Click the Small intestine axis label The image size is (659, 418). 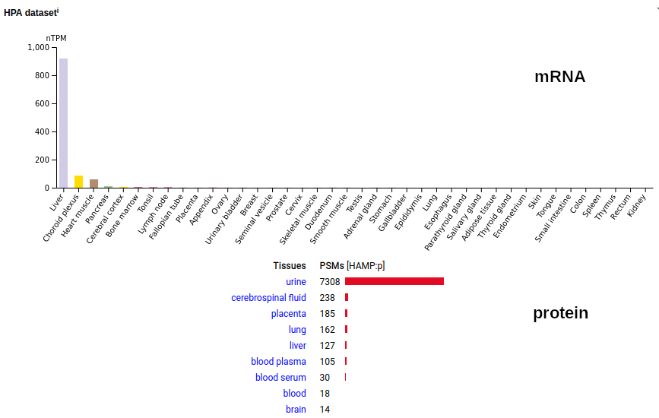[x=553, y=218]
